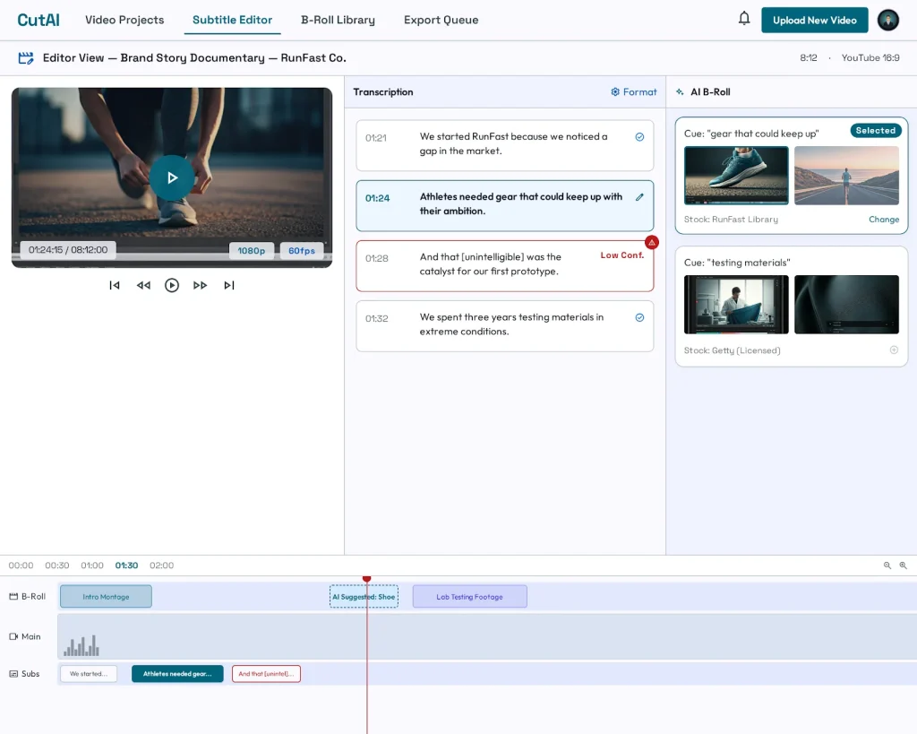Go to Export Queue tab
The image size is (917, 734).
pos(441,20)
